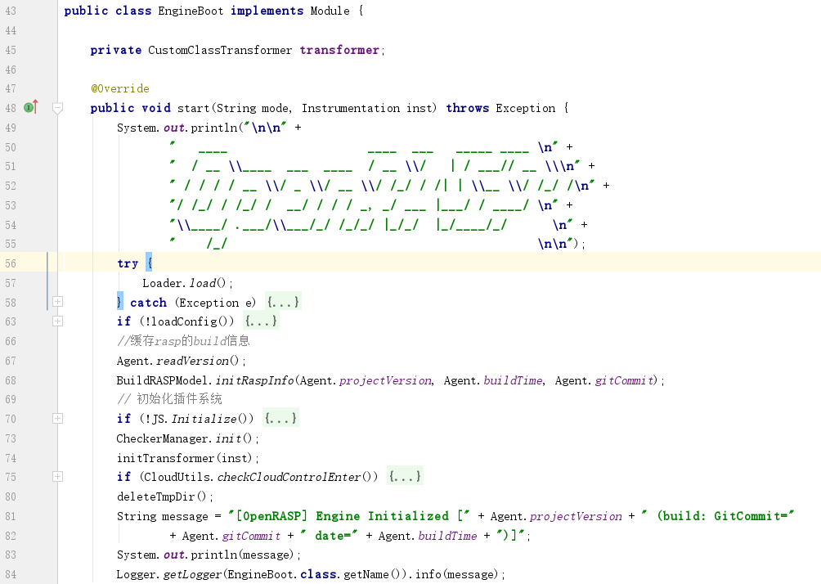Screen dimensions: 821x584
Task: Expand the JS.Initialize fold in gutter
Action: pos(57,418)
